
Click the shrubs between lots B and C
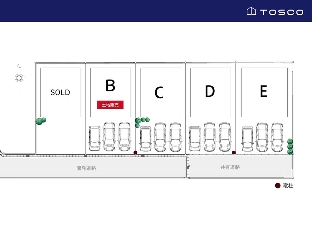[141, 121]
